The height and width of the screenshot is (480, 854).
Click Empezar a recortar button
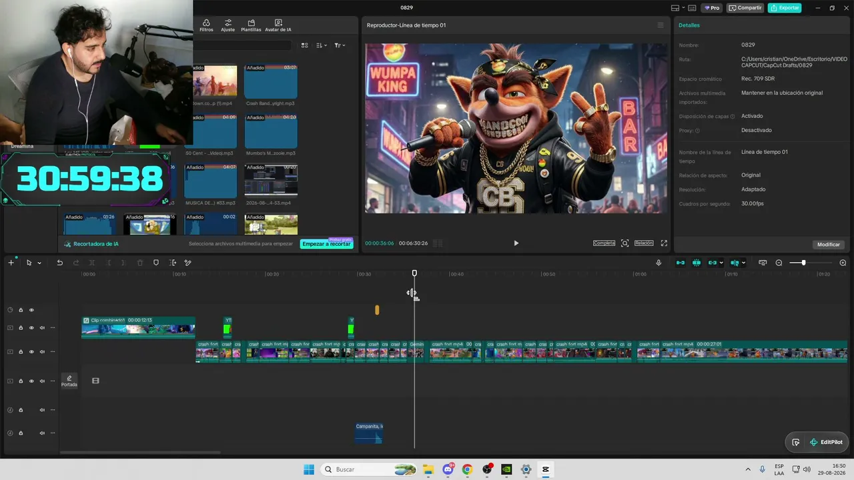point(326,244)
